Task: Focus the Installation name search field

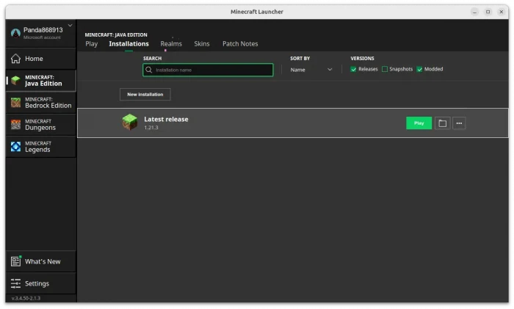Action: pos(208,70)
